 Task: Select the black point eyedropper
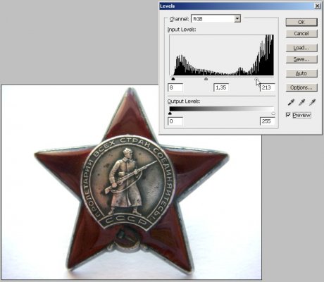point(291,102)
